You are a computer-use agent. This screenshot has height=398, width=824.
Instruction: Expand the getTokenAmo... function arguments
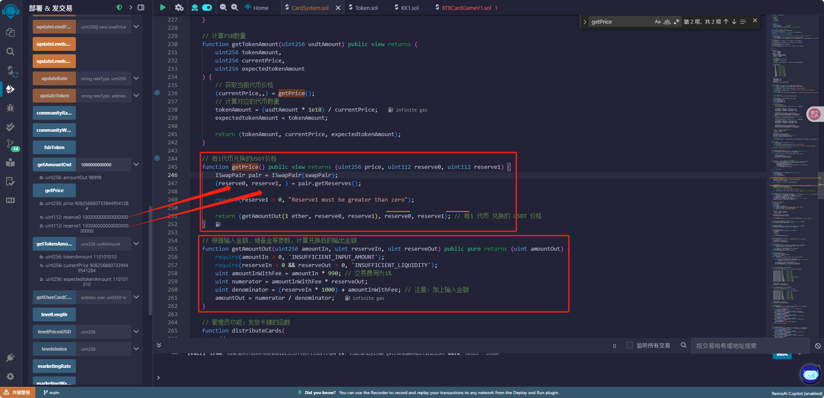tap(136, 244)
